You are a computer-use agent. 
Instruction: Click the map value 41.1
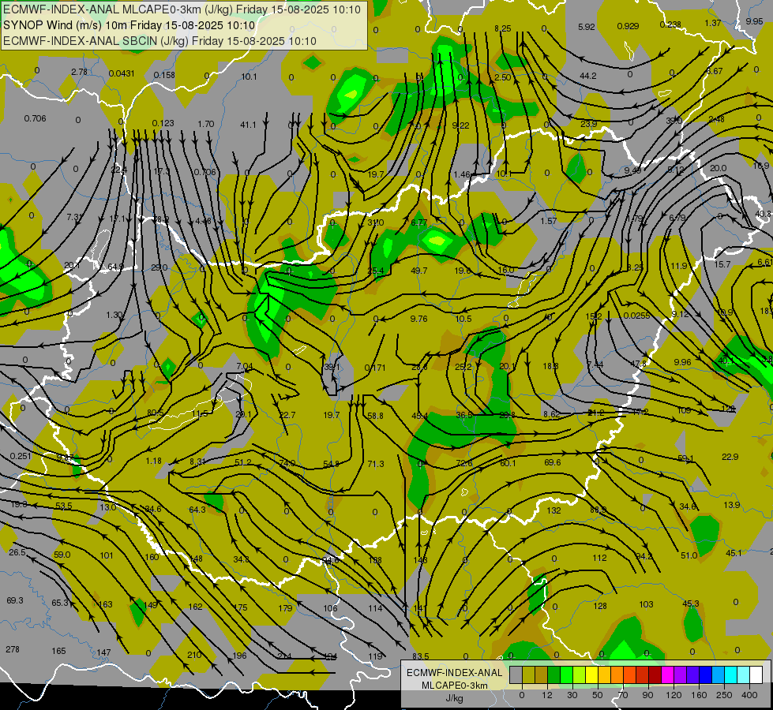(x=248, y=125)
